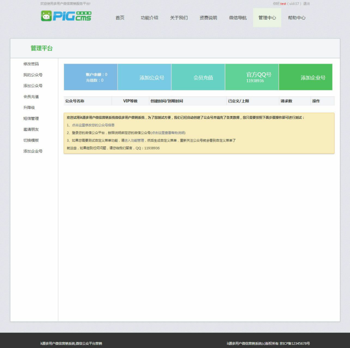Click the PigCms pig logo icon
Screen dimensions: 350x348
(x=46, y=16)
